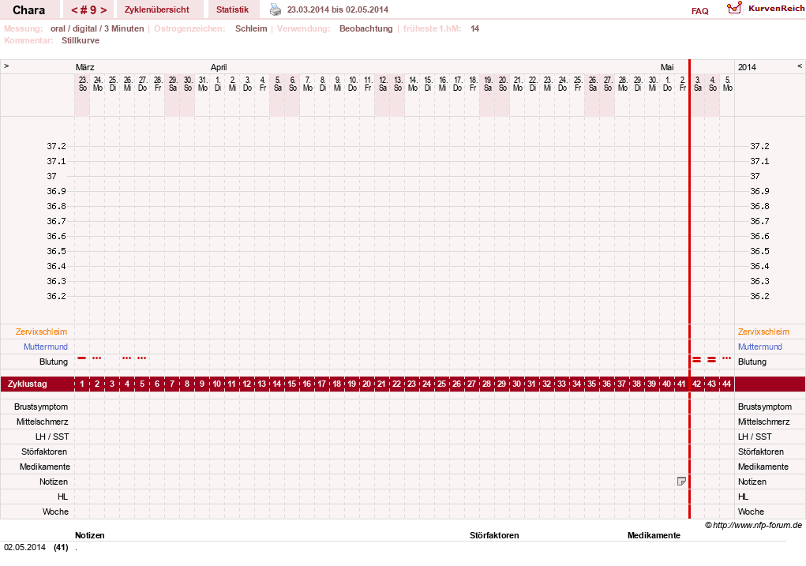Click the spotting dots on cycle day 44
This screenshot has width=806, height=566.
pos(726,358)
